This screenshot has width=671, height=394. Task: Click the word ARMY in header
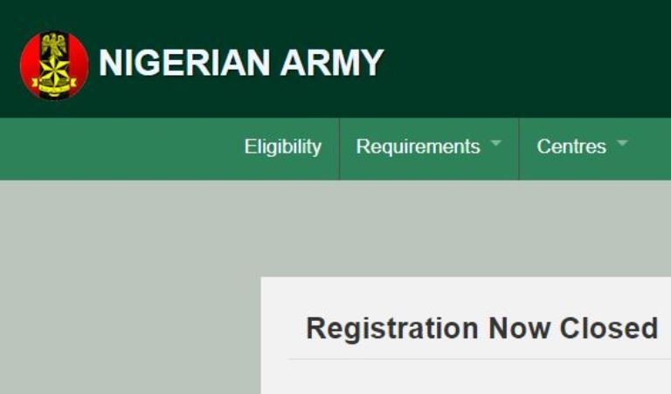(x=332, y=63)
